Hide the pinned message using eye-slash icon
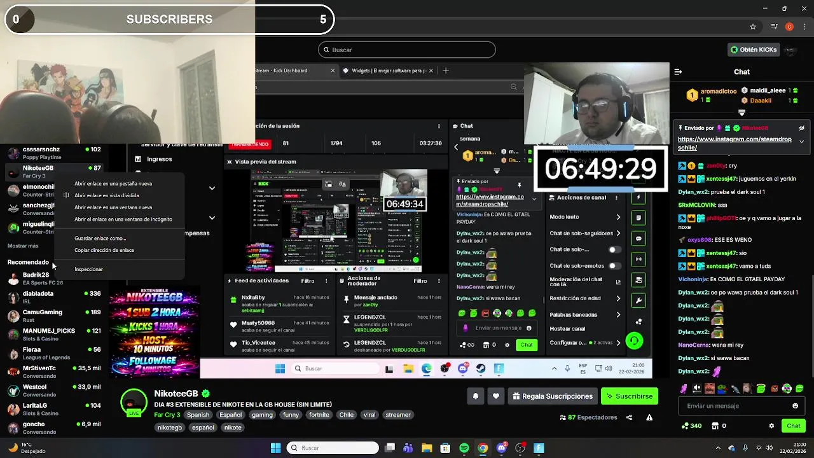The width and height of the screenshot is (814, 458). coord(801,128)
